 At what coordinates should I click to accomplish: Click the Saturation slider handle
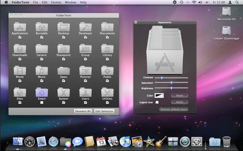tap(171, 83)
